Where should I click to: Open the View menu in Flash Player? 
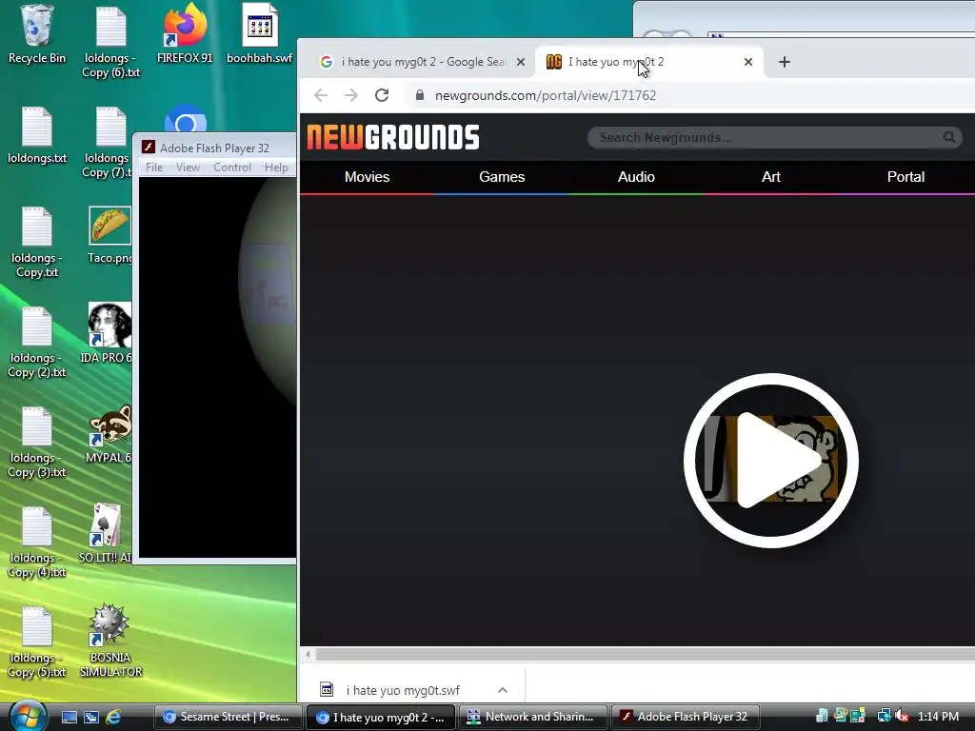coord(188,168)
